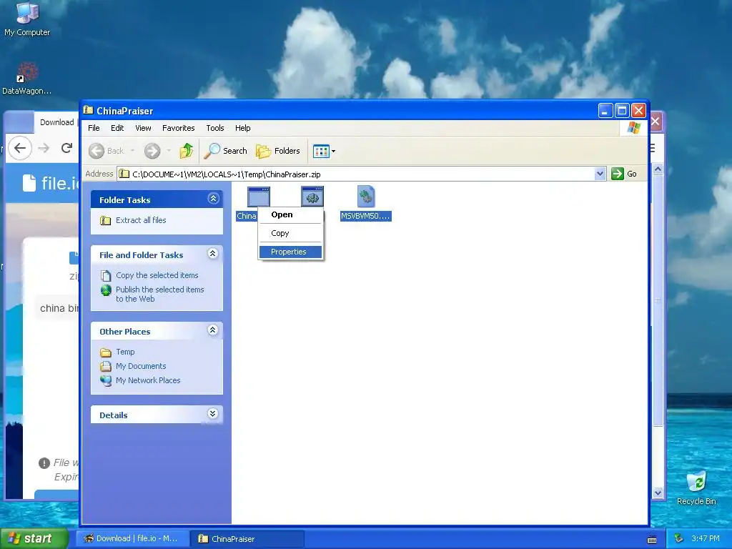Viewport: 732px width, 549px height.
Task: Open My Documents link
Action: [x=141, y=366]
